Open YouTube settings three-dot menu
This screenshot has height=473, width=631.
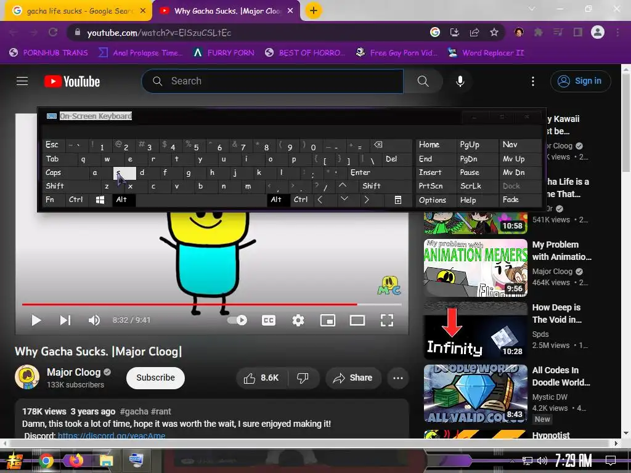[x=533, y=81]
